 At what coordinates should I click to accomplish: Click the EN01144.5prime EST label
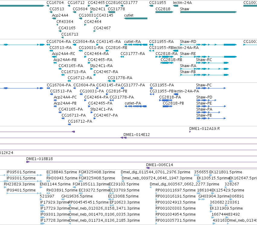(x=55, y=184)
